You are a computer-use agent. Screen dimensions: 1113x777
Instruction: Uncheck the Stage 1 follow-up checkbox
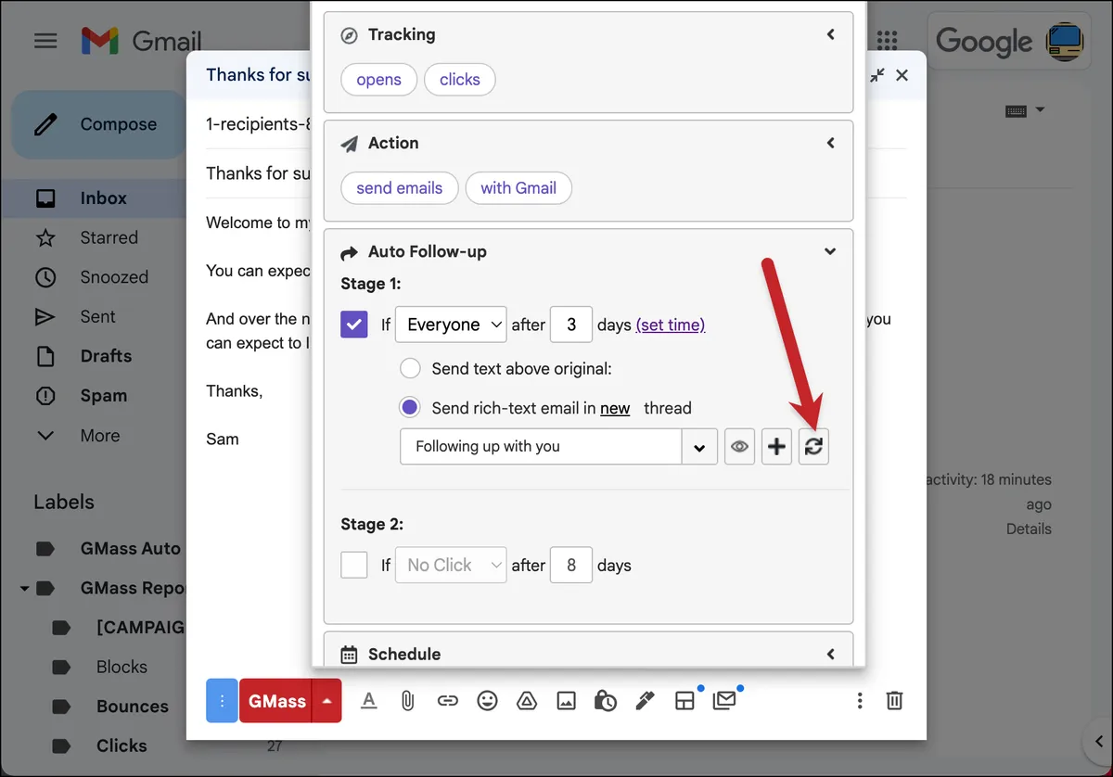pyautogui.click(x=354, y=325)
